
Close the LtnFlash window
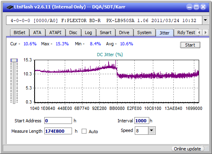coord(203,7)
